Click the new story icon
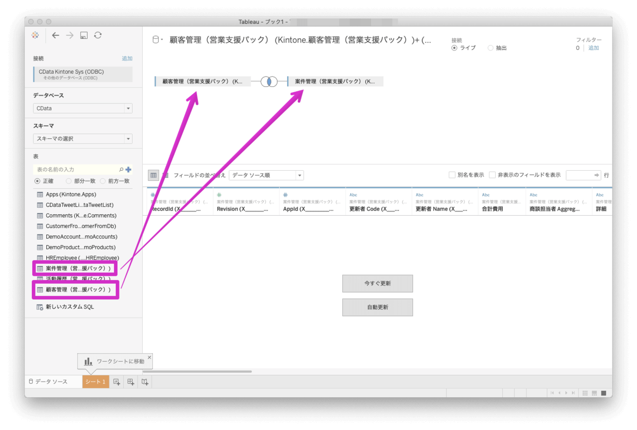The width and height of the screenshot is (637, 430). coord(145,382)
